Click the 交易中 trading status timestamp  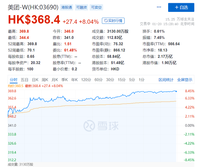(167, 24)
